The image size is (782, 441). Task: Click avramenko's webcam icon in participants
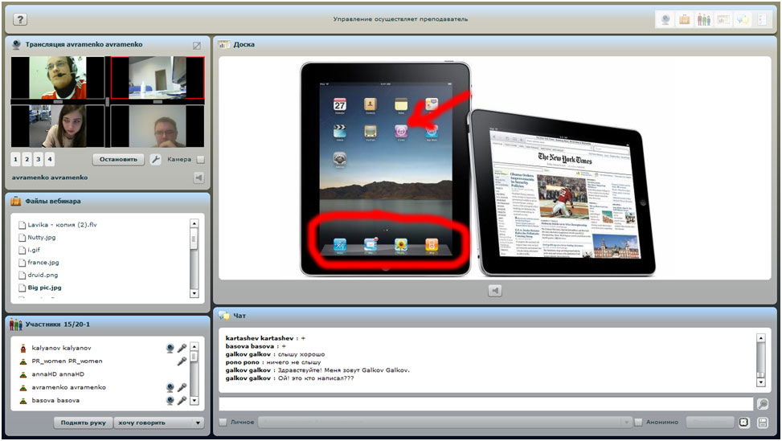pyautogui.click(x=170, y=387)
